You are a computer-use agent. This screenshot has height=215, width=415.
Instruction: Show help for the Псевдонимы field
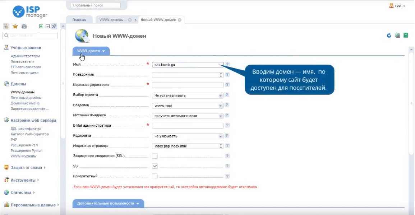pos(227,75)
